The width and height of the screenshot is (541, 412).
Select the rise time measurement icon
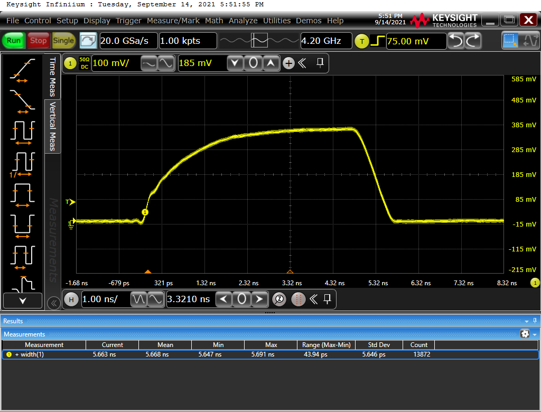click(22, 70)
